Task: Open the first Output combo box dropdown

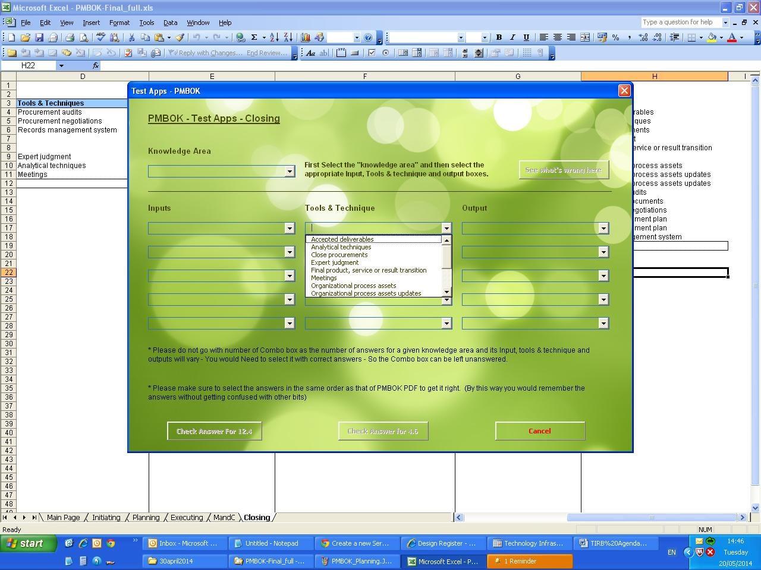Action: point(602,228)
